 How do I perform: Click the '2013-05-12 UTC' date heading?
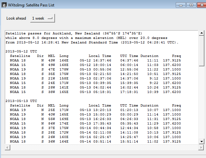click(21, 51)
